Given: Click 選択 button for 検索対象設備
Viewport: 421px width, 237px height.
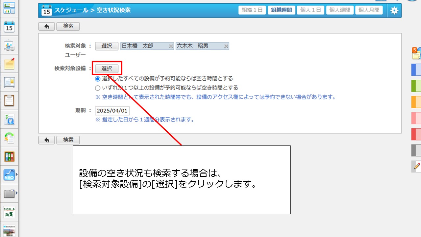Looking at the screenshot, I should [x=107, y=68].
